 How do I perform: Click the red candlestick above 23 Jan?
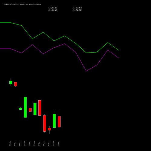pos(59,122)
